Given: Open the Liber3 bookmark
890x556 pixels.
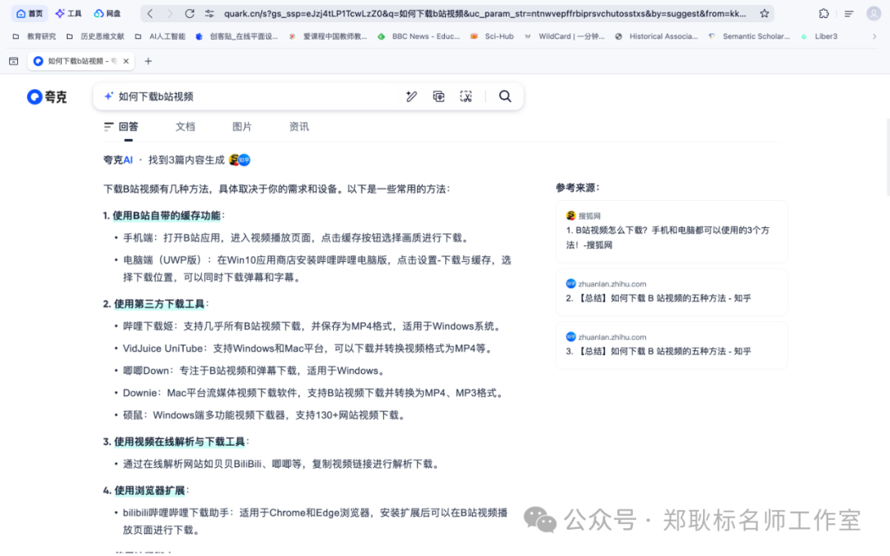Looking at the screenshot, I should (819, 36).
